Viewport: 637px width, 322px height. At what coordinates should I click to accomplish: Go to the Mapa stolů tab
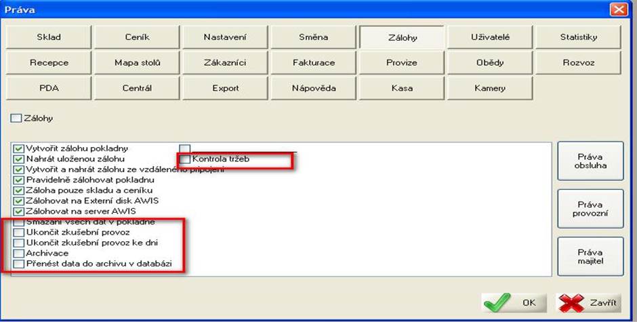pos(137,62)
